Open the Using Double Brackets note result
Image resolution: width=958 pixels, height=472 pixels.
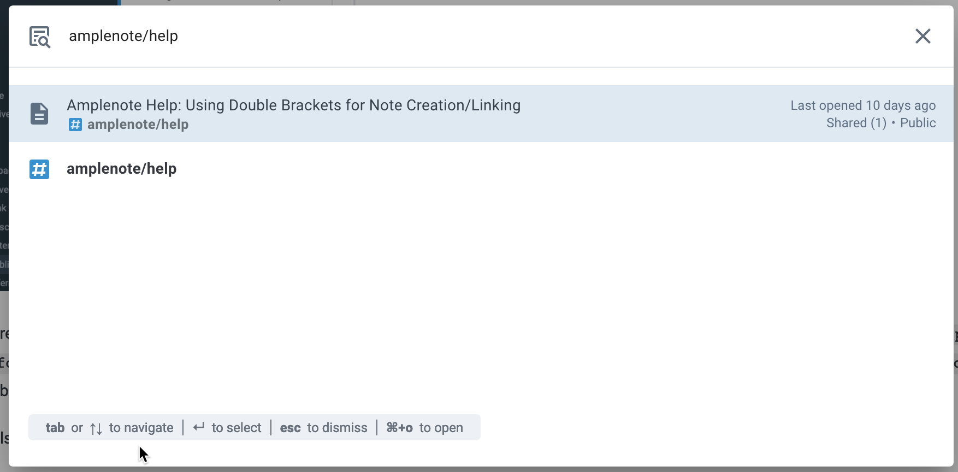(293, 105)
